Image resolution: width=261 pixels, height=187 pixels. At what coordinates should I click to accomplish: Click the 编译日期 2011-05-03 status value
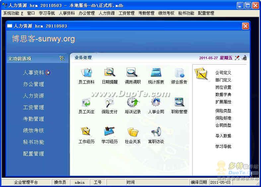221,182
